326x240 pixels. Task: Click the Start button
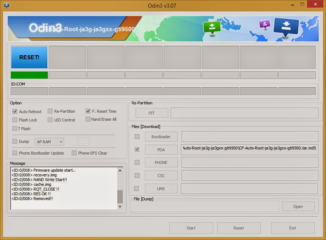(x=191, y=228)
